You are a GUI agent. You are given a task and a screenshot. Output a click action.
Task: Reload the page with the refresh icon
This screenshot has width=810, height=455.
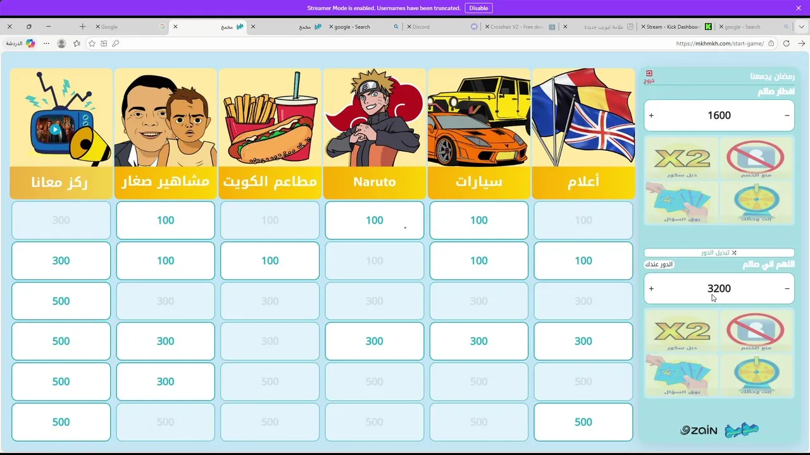(787, 44)
